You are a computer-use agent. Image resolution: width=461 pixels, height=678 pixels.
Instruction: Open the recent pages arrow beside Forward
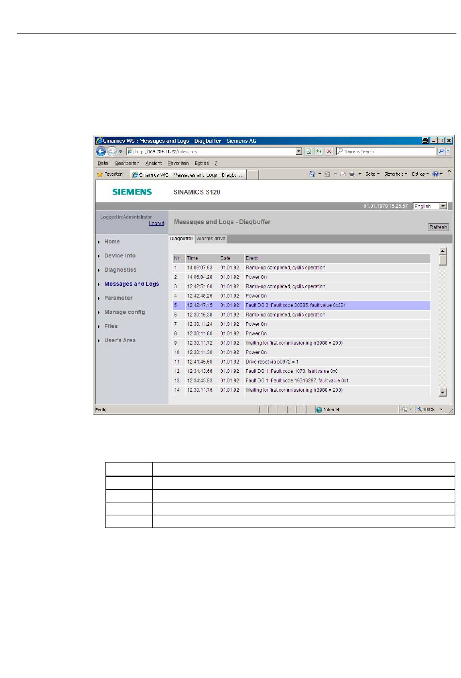tap(121, 151)
